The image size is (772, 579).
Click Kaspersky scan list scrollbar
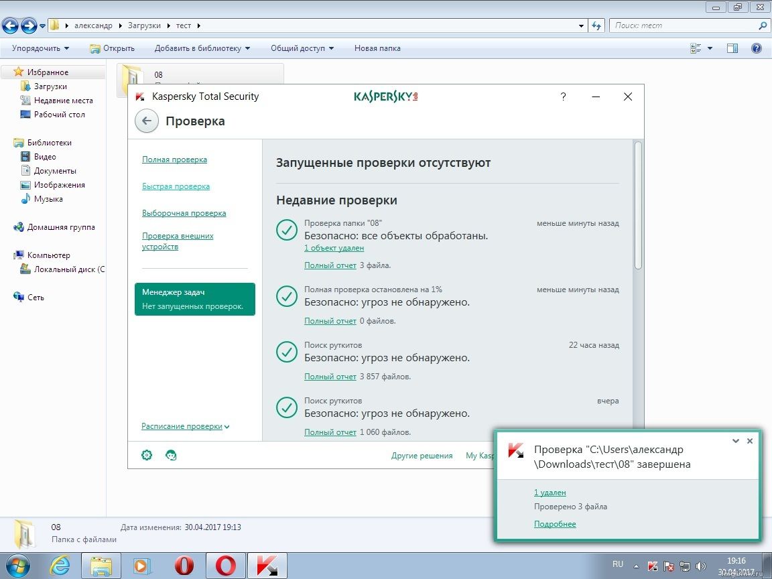(638, 205)
